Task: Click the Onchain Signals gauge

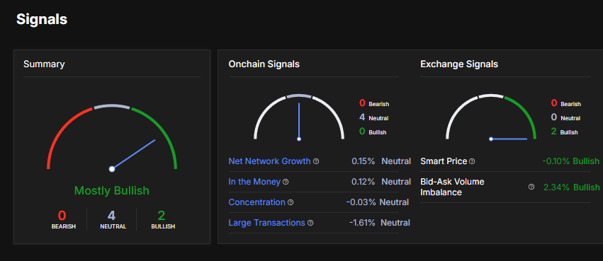Action: point(299,116)
